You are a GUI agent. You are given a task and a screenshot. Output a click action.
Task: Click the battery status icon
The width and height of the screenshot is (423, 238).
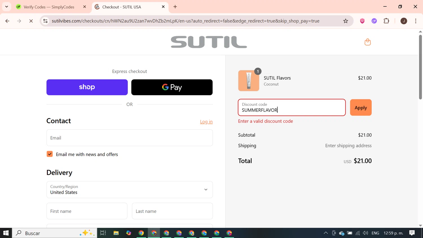350,233
